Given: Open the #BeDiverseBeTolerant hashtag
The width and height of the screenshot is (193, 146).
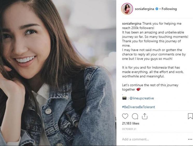Looking at the screenshot, I should coord(138,107).
